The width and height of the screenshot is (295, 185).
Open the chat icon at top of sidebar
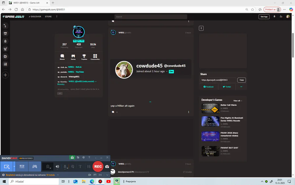click(x=5, y=26)
